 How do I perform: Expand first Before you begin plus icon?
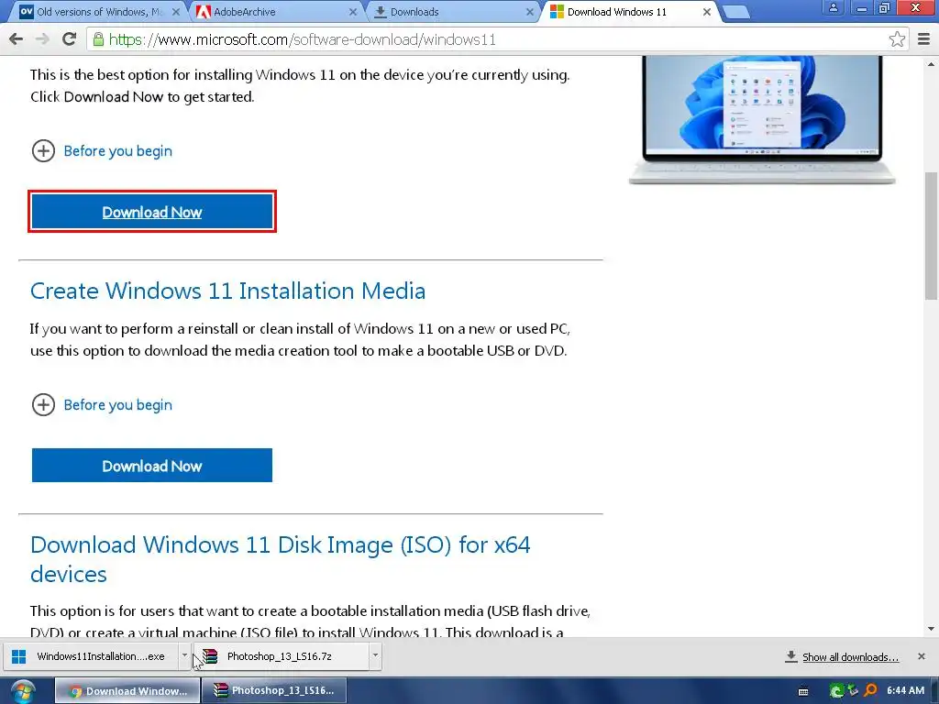[43, 151]
